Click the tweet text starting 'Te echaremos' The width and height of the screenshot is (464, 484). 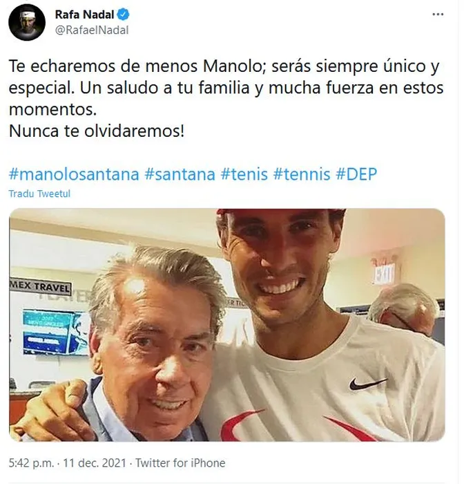click(226, 88)
